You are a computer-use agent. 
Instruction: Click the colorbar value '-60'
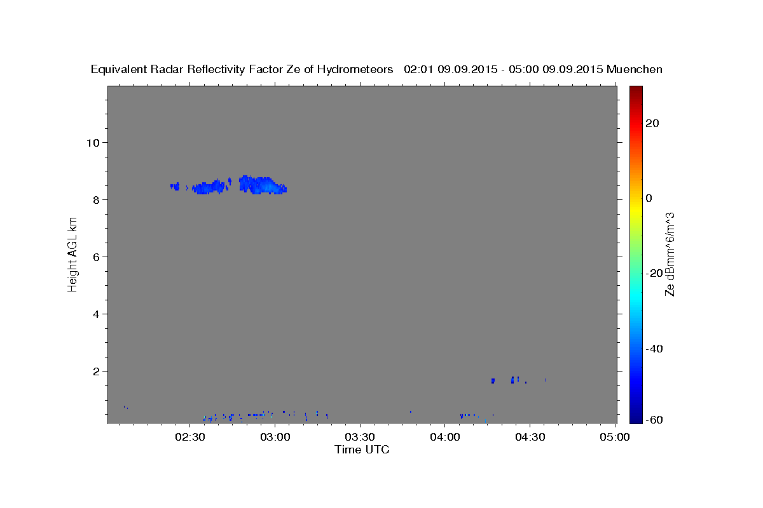[654, 420]
